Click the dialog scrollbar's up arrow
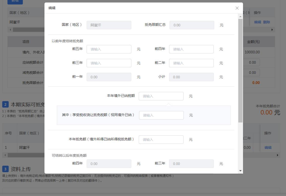The width and height of the screenshot is (286, 196). point(240,17)
